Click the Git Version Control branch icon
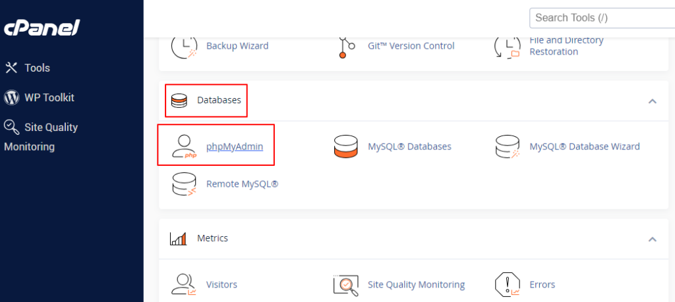This screenshot has height=302, width=675. pyautogui.click(x=346, y=46)
